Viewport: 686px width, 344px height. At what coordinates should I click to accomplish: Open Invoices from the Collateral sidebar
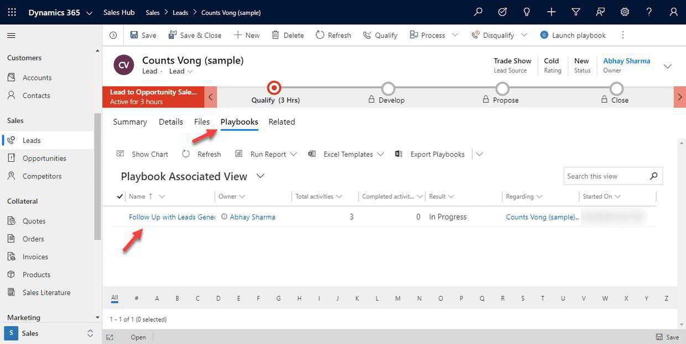click(36, 256)
